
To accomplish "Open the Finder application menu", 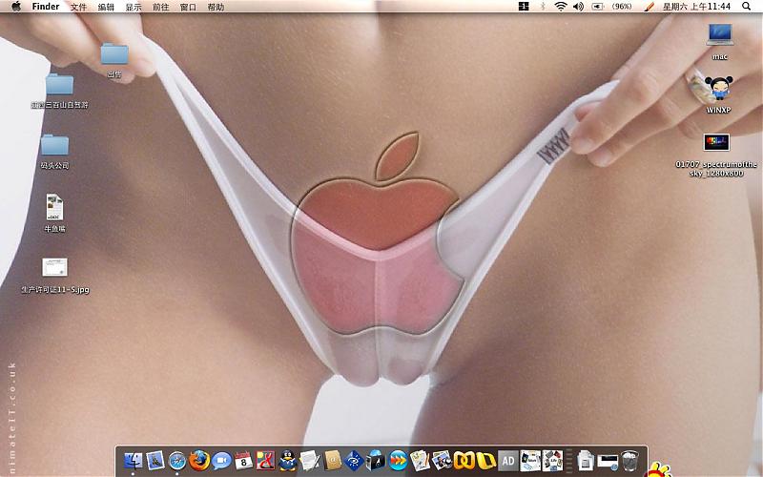I will click(x=46, y=7).
